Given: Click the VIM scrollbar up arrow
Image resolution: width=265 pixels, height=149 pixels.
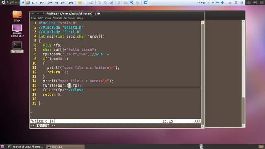Looking at the screenshot, I should [x=202, y=22].
